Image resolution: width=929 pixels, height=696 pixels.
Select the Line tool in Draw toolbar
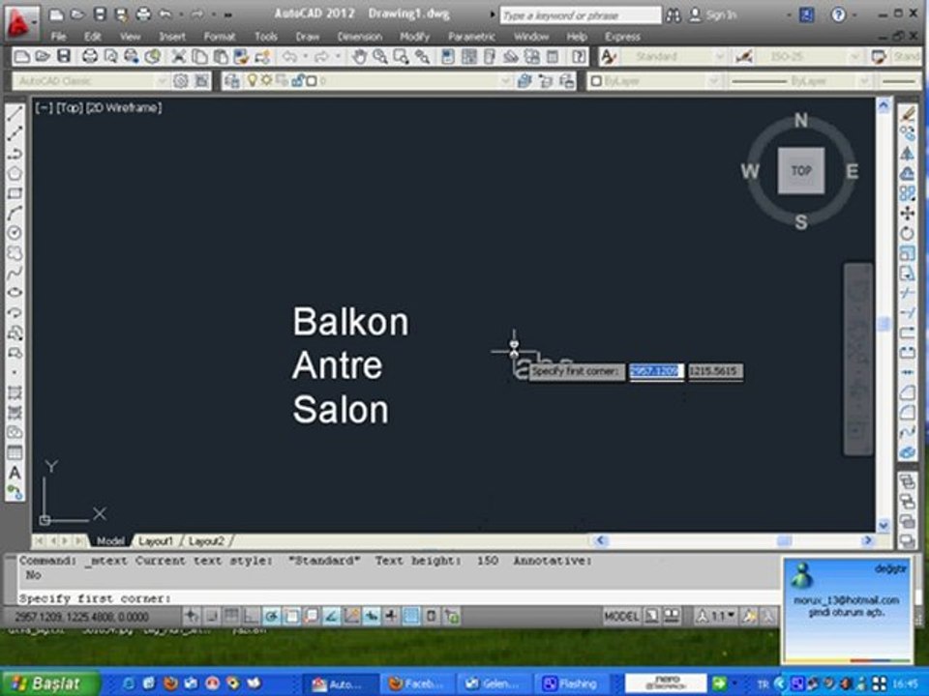15,113
